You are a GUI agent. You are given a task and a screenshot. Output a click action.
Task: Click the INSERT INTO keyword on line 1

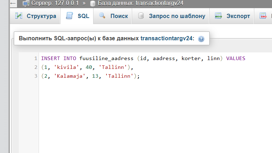[x=59, y=58]
